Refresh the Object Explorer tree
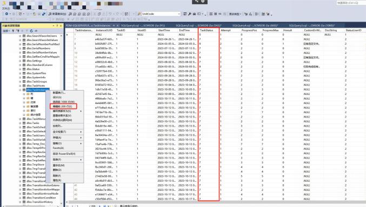366x207 pixels. (31, 31)
